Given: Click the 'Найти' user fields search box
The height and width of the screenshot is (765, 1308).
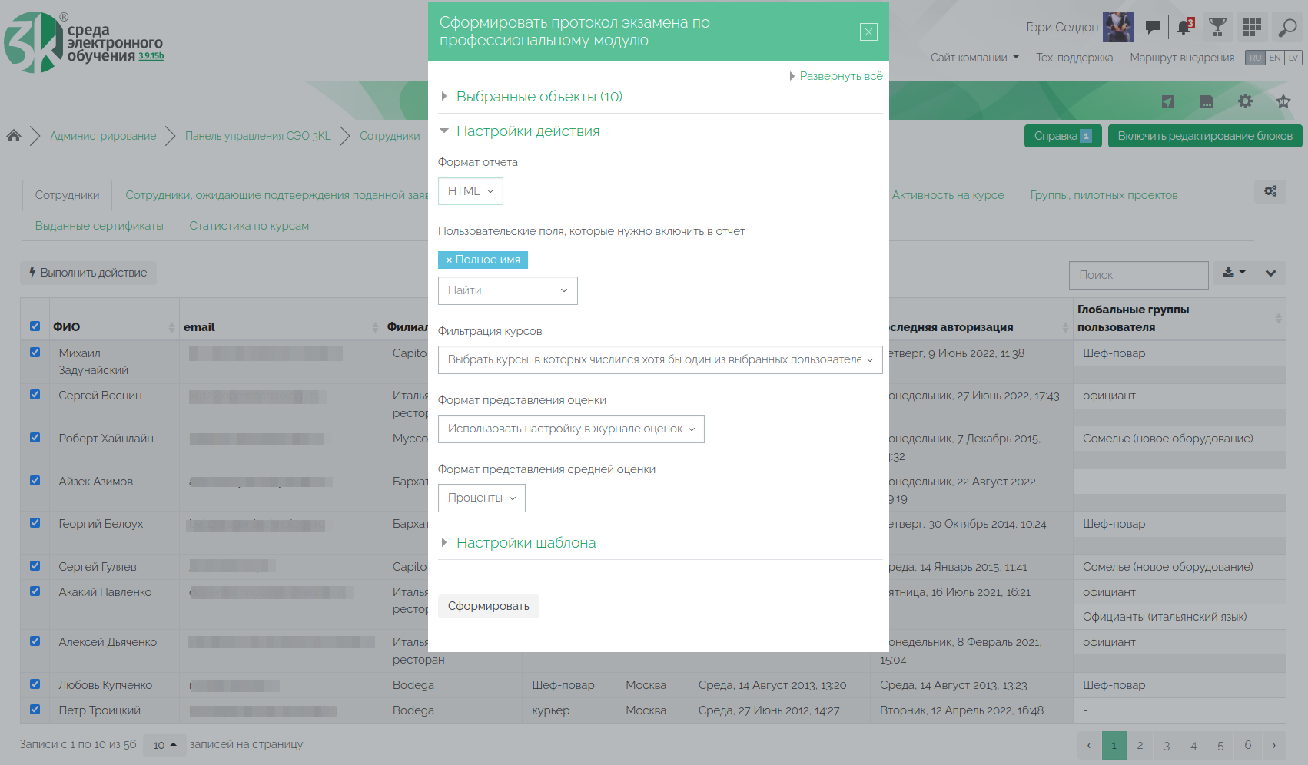Looking at the screenshot, I should [507, 290].
